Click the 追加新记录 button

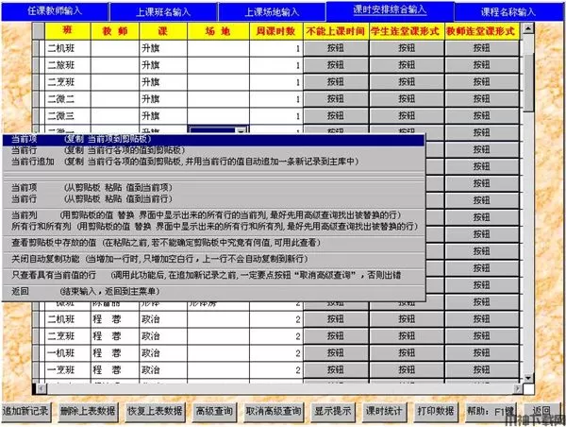tap(26, 412)
